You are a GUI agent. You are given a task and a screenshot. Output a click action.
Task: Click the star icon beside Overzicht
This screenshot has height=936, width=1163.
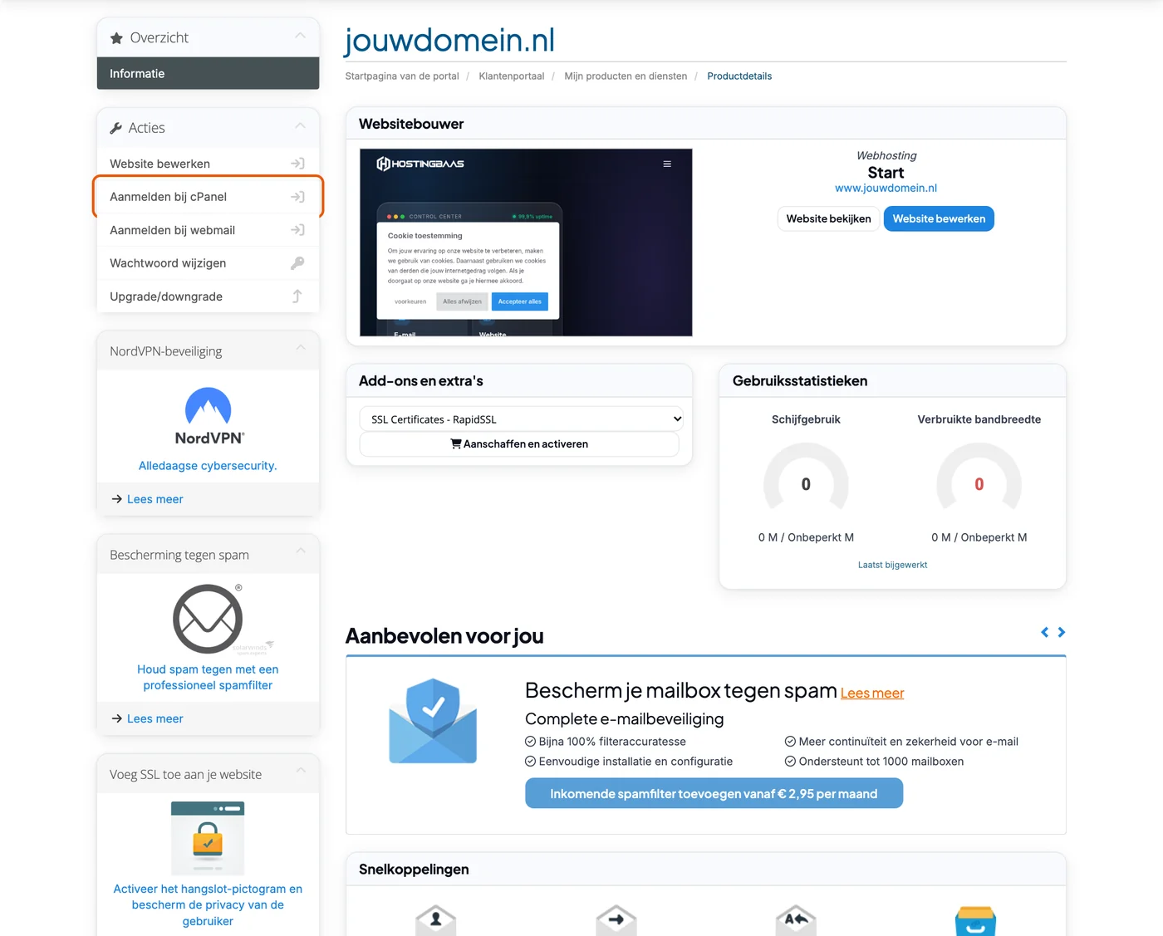[x=116, y=38]
